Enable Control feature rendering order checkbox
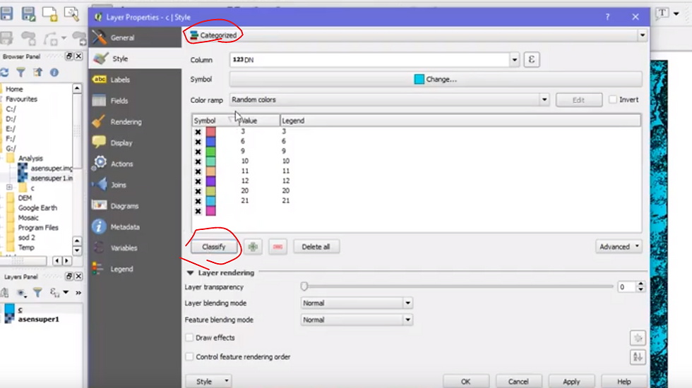692x388 pixels. (189, 356)
